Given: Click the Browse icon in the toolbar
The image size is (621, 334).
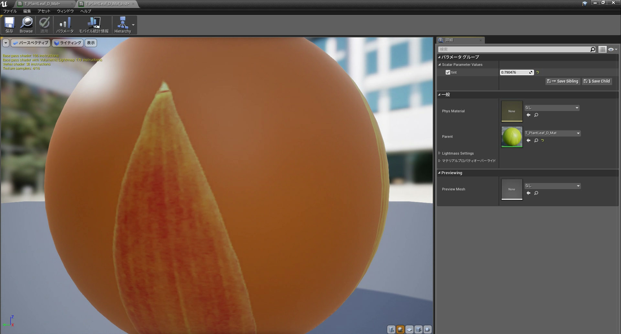Looking at the screenshot, I should [x=26, y=25].
